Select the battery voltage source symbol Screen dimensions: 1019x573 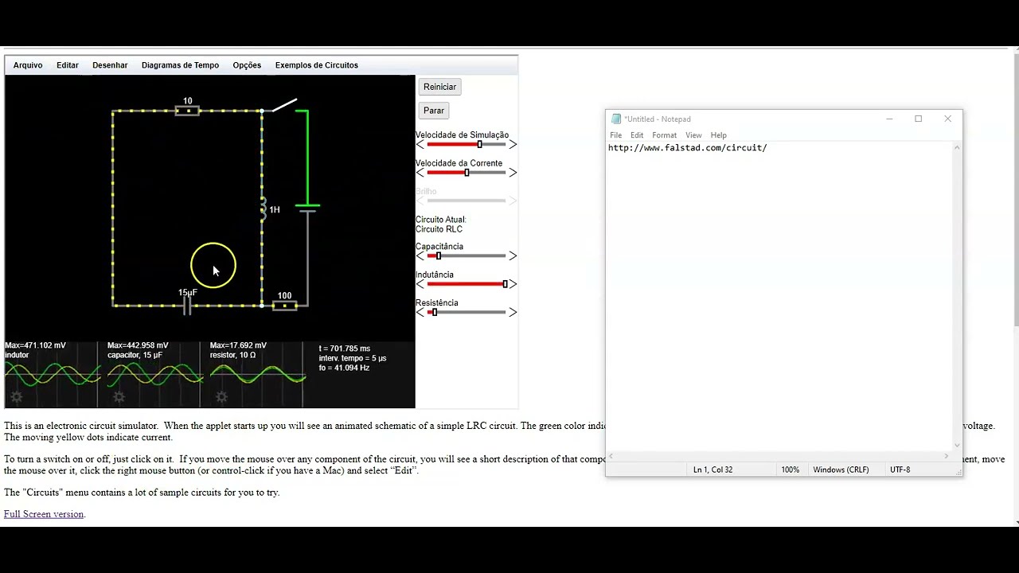click(x=307, y=209)
